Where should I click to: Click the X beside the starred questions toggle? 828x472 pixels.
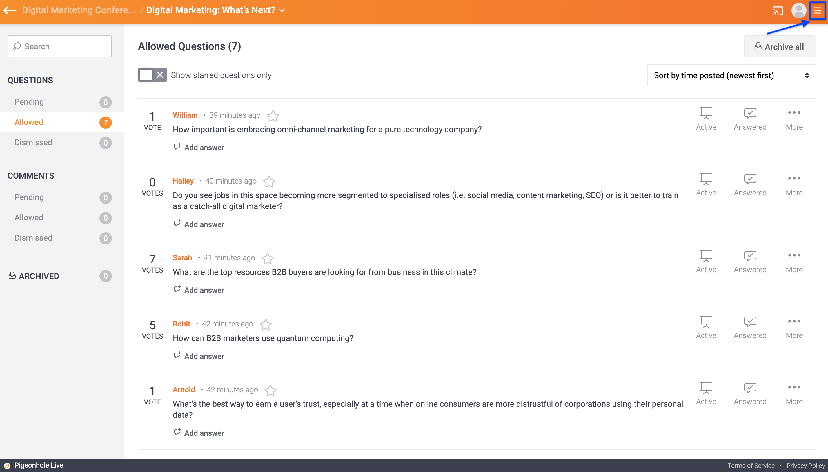[159, 75]
